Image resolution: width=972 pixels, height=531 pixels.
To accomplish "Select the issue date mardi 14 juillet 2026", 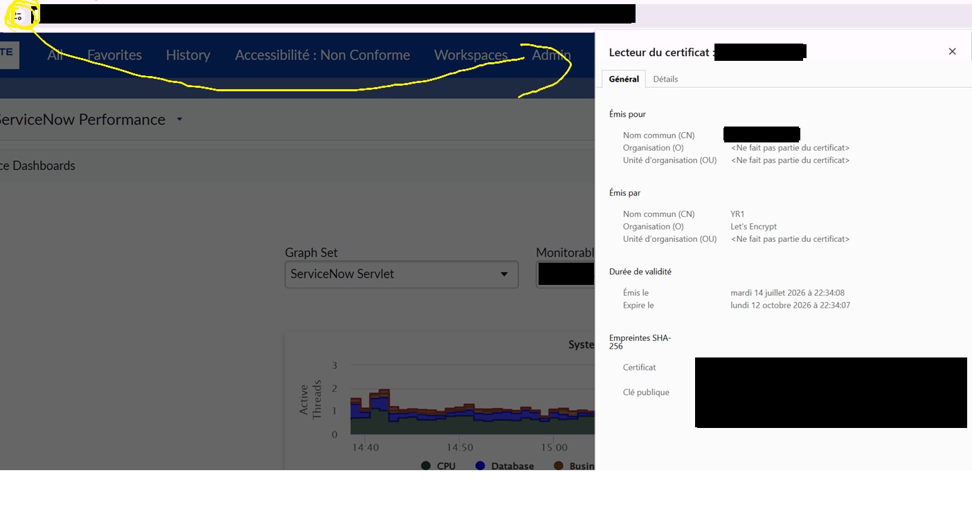I will 788,293.
